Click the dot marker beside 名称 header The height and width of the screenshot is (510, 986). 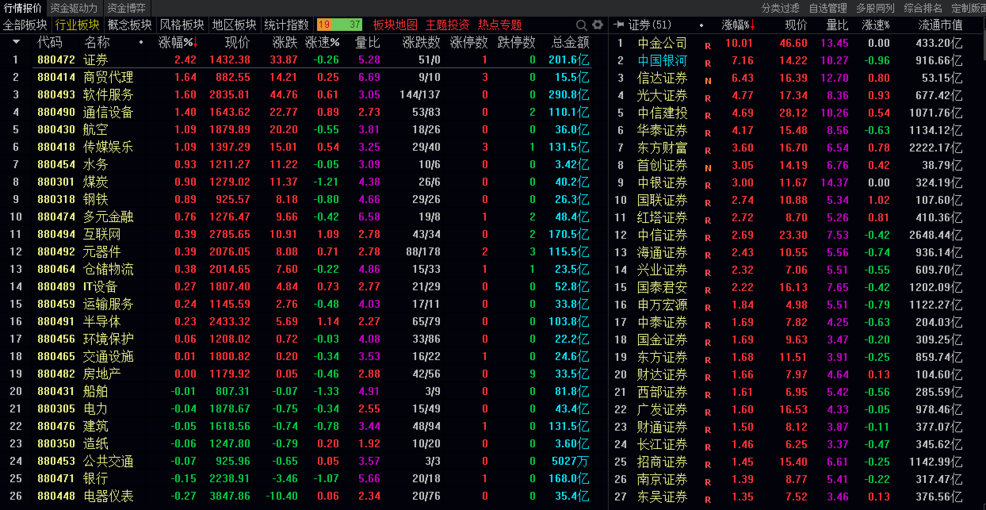tap(141, 42)
